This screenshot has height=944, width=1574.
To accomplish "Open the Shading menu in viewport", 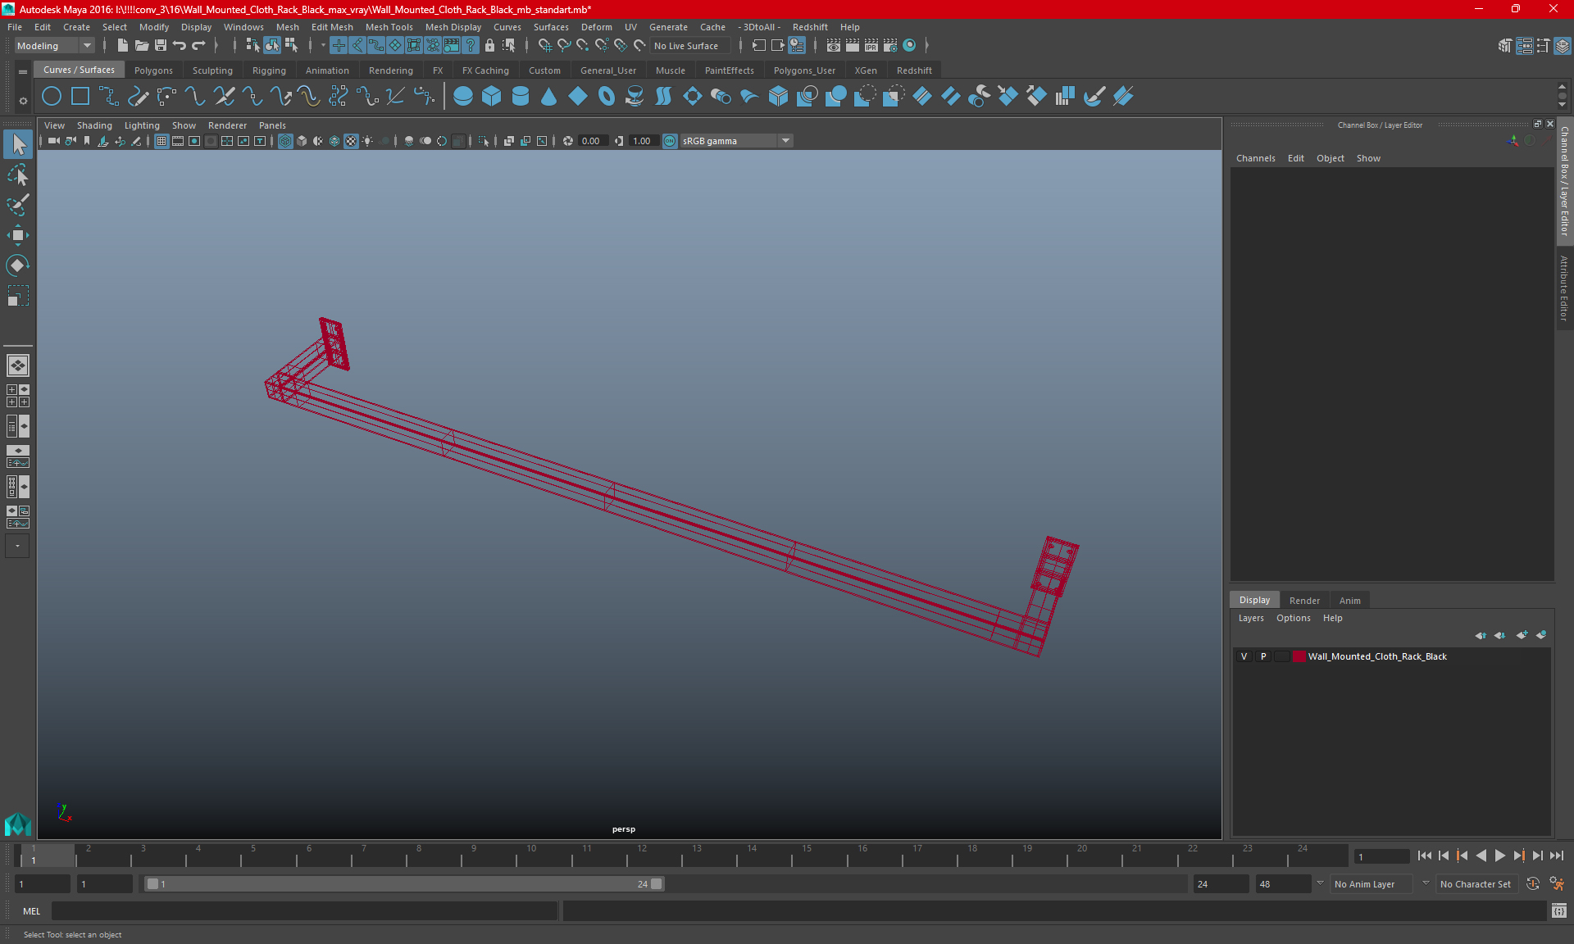I will 93,124.
